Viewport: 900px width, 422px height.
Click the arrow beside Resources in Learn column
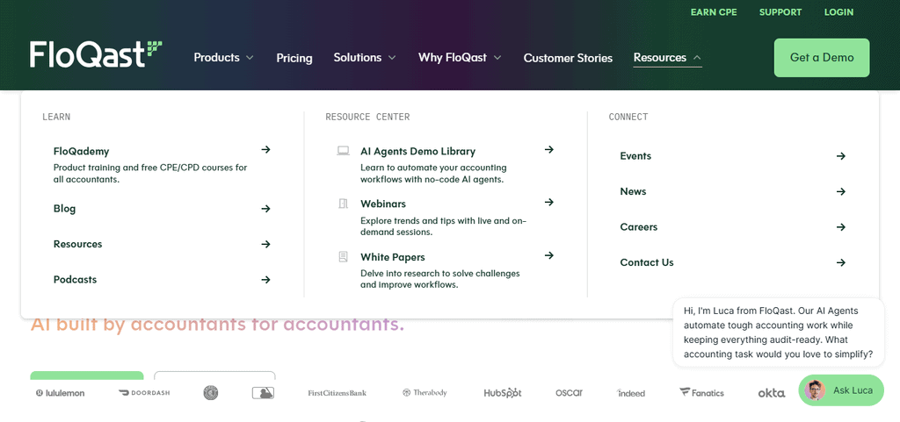(x=265, y=244)
